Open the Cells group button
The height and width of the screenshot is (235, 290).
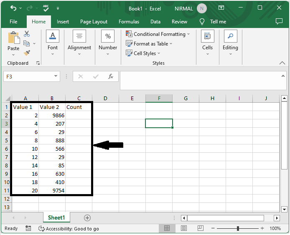pos(208,43)
